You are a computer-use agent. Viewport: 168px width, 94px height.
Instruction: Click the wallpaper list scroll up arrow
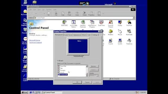click(87, 66)
